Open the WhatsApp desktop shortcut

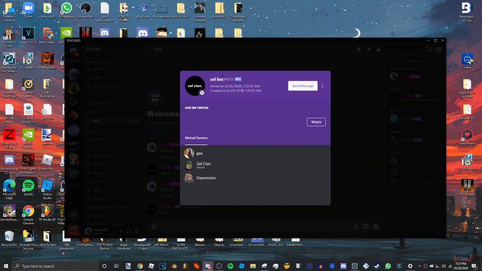tap(67, 11)
